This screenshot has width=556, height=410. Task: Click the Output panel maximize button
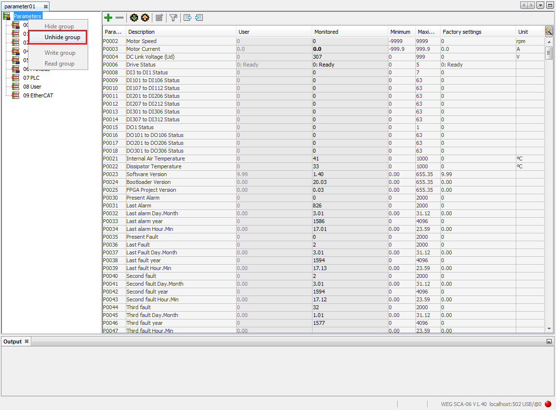pos(550,341)
